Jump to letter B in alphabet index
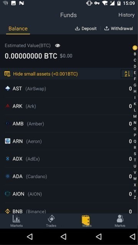The height and width of the screenshot is (245, 138). tap(135, 54)
